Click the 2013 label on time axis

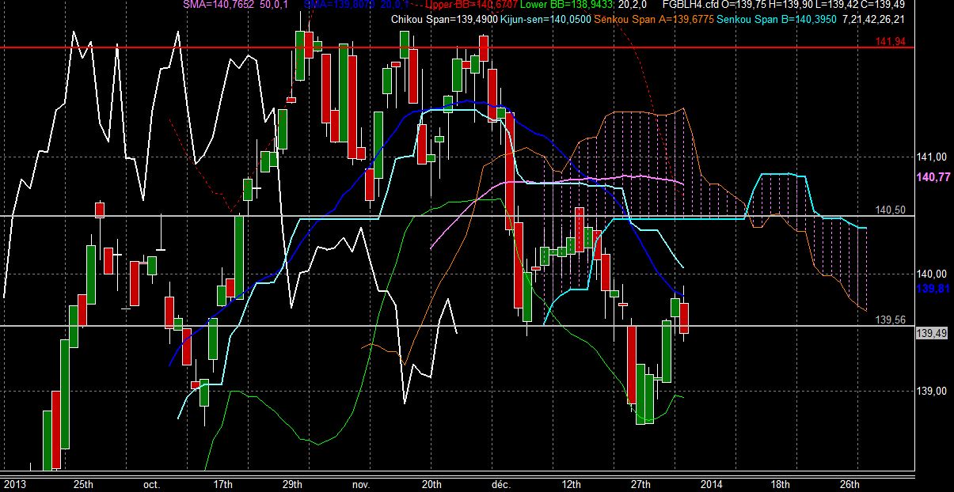tap(15, 483)
